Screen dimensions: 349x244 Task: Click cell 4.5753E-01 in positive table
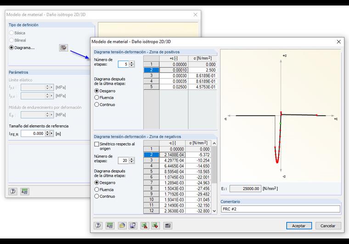coord(203,87)
